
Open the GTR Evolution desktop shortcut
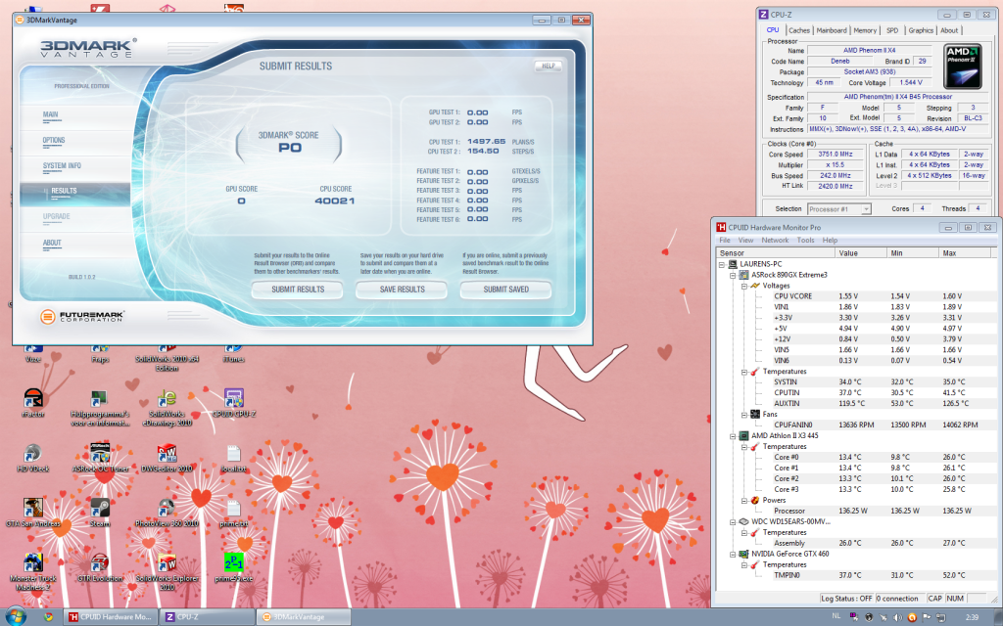pyautogui.click(x=100, y=567)
